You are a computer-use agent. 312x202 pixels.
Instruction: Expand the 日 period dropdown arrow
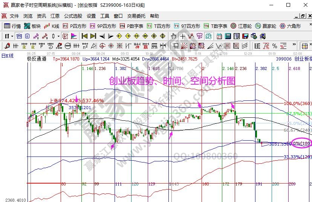click(x=12, y=36)
